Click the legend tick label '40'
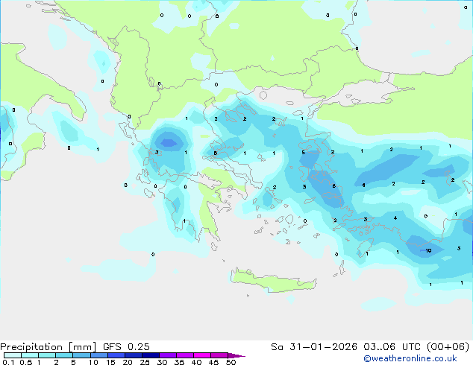Viewport: 473px width, 365px height. click(196, 362)
